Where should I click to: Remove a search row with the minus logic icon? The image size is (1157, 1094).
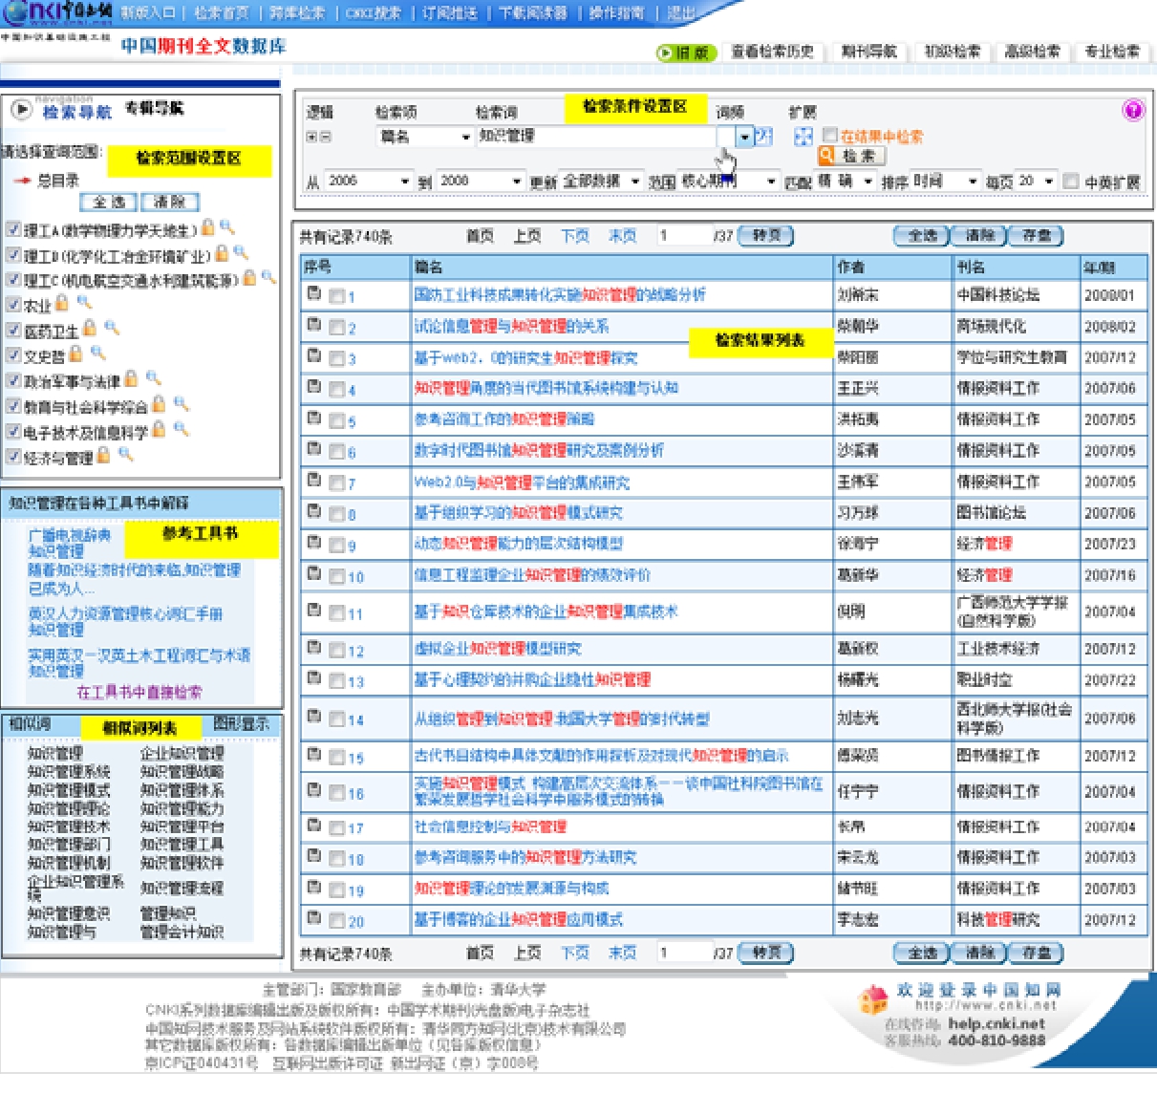324,137
